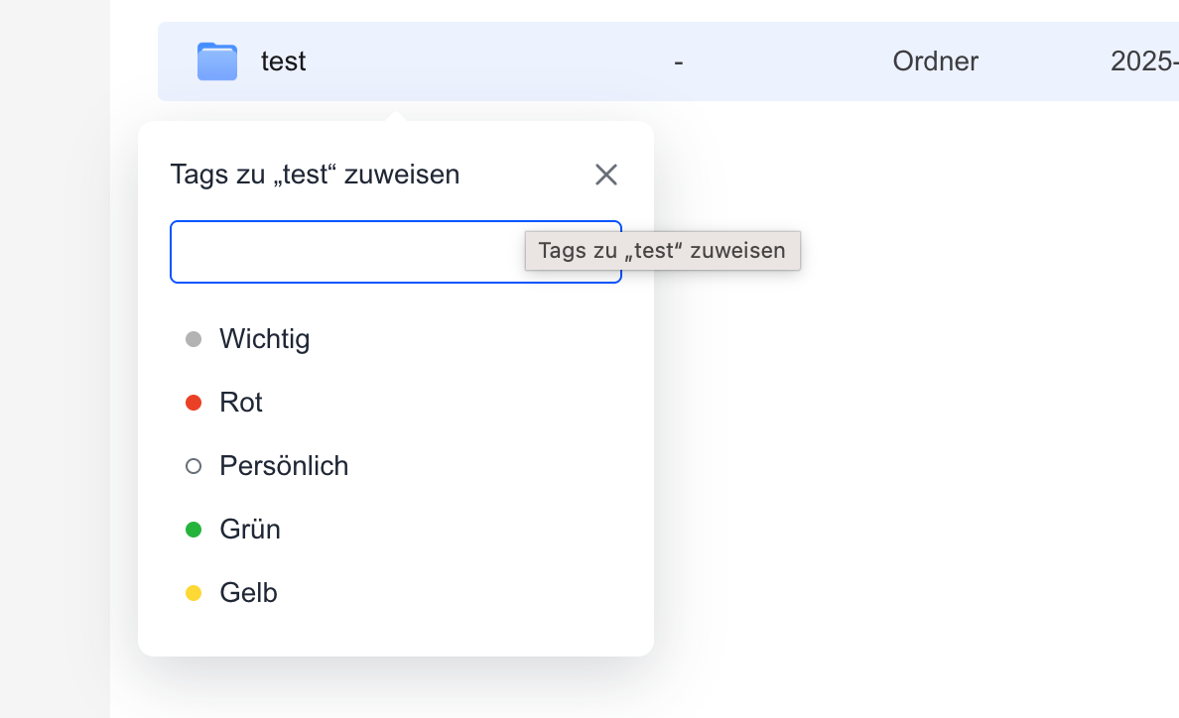This screenshot has width=1179, height=718.
Task: Click the popup title Tags zu test zuweisen
Action: click(x=315, y=175)
